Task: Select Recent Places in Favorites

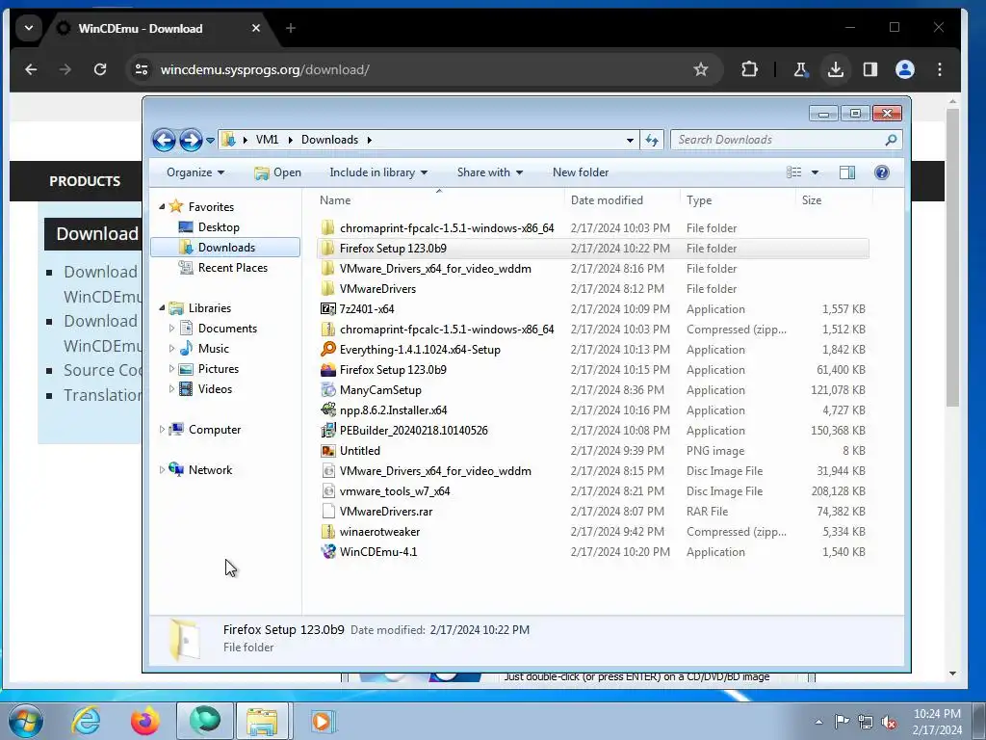Action: pyautogui.click(x=232, y=268)
